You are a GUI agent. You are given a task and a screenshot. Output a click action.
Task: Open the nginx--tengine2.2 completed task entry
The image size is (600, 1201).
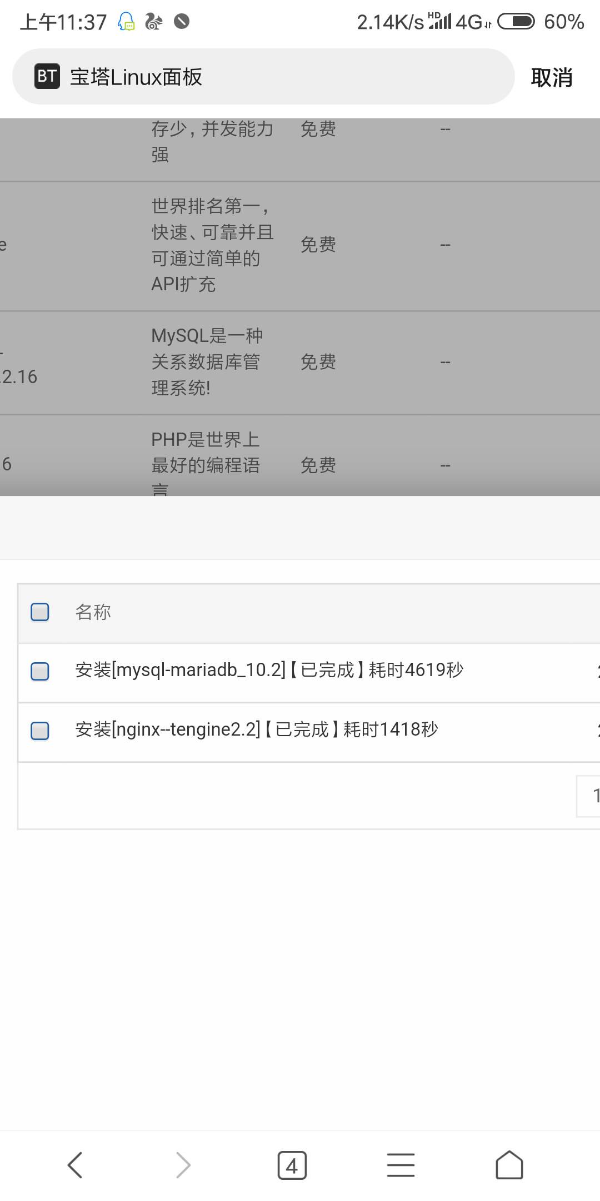pyautogui.click(x=257, y=729)
